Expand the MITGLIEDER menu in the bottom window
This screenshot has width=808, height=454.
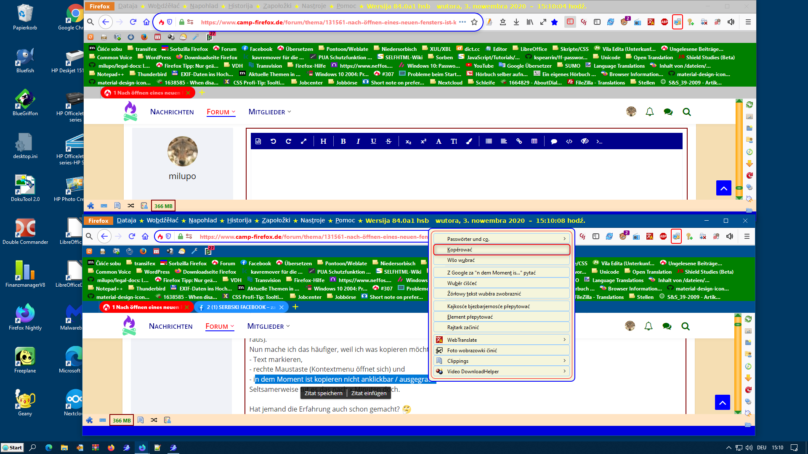268,326
